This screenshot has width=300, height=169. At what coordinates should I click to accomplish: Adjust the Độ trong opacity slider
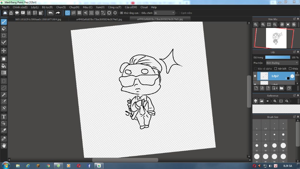pyautogui.click(x=278, y=57)
